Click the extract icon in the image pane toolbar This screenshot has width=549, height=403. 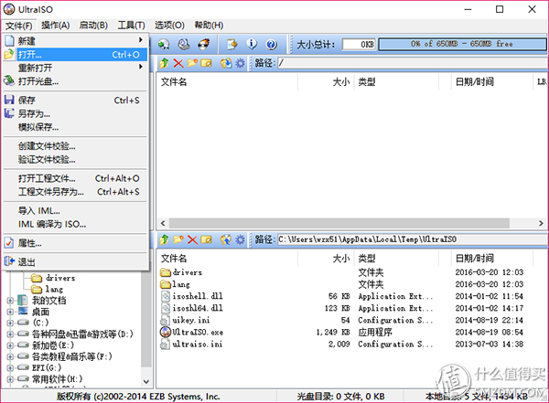click(226, 63)
